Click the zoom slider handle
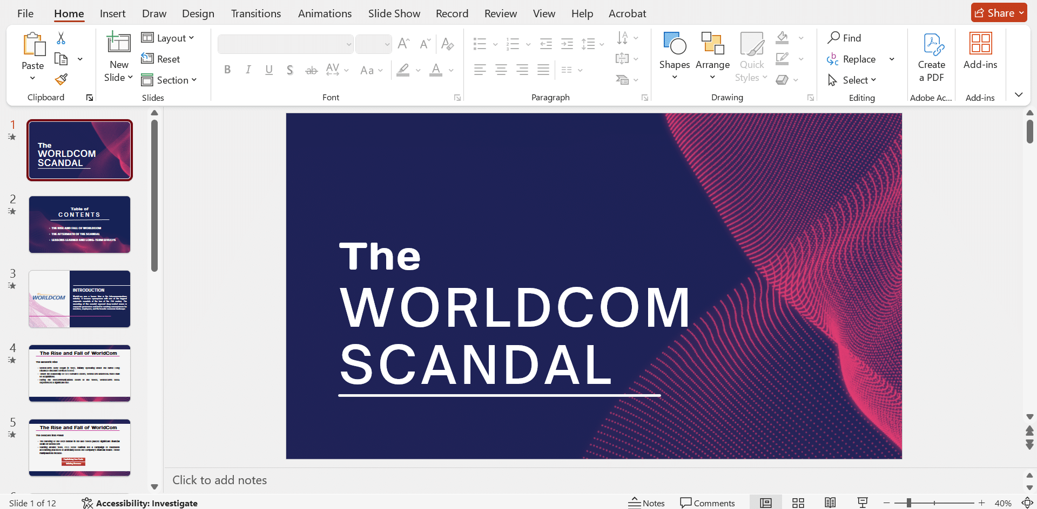The width and height of the screenshot is (1037, 509). [909, 503]
